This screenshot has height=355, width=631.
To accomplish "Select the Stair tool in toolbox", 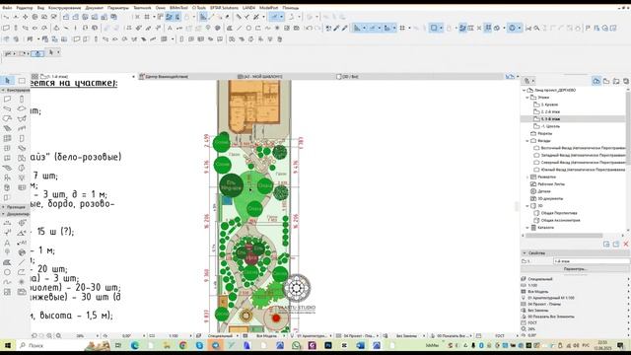I will [7, 128].
